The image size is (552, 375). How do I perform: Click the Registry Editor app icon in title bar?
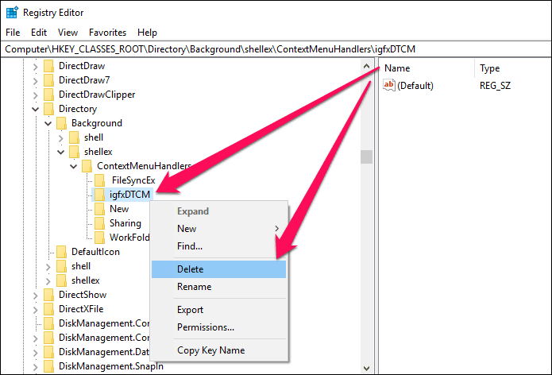click(x=12, y=13)
